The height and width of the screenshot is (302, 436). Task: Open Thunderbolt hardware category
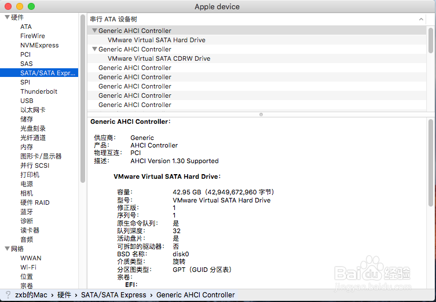(x=39, y=91)
